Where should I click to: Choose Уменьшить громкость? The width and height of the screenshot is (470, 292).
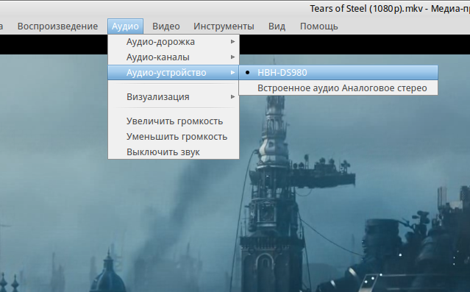pyautogui.click(x=174, y=137)
